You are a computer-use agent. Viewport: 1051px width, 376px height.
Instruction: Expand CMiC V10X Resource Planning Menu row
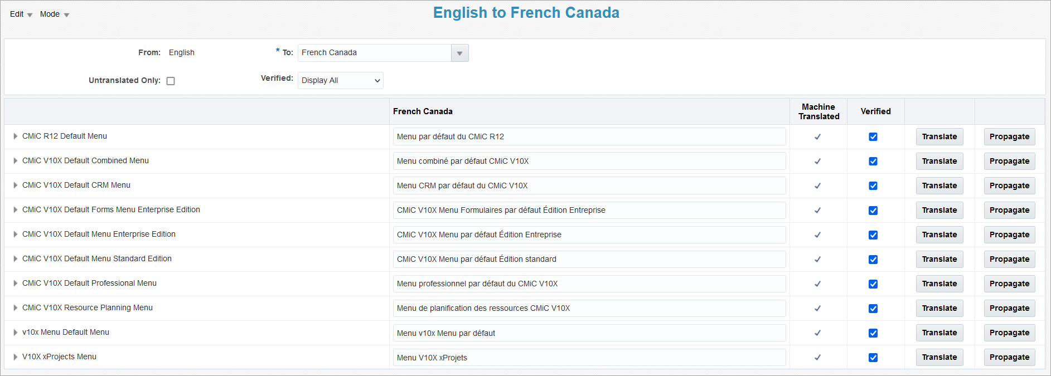pos(16,307)
